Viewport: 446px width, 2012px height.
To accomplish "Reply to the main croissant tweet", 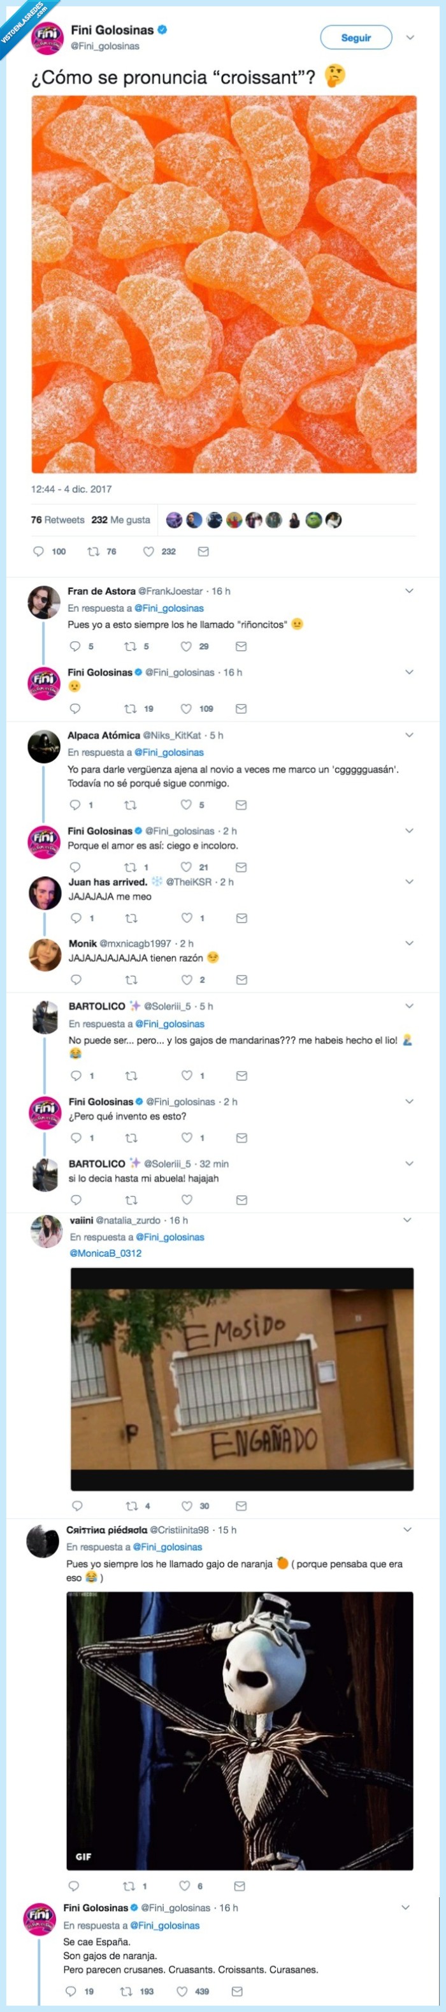I will pyautogui.click(x=39, y=551).
